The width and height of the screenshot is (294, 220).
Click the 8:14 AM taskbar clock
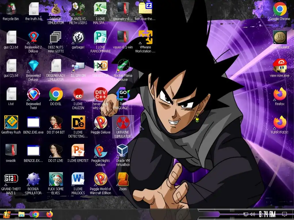click(267, 214)
